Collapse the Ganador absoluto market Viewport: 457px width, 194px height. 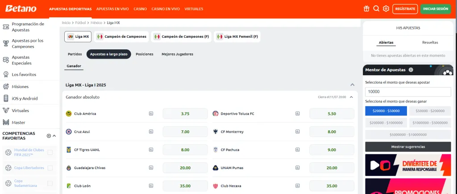tap(351, 97)
